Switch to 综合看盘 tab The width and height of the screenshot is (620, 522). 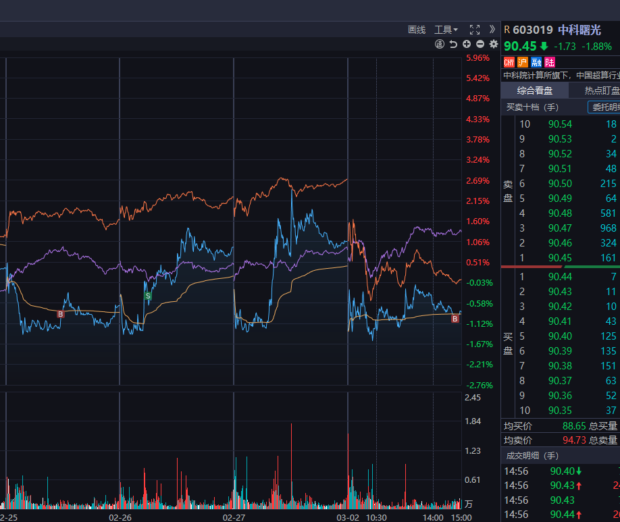[x=535, y=90]
